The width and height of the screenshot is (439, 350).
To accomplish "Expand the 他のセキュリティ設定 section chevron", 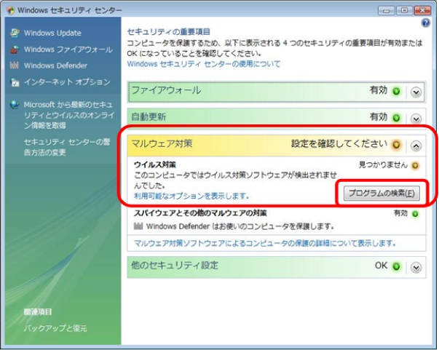I will coord(416,267).
